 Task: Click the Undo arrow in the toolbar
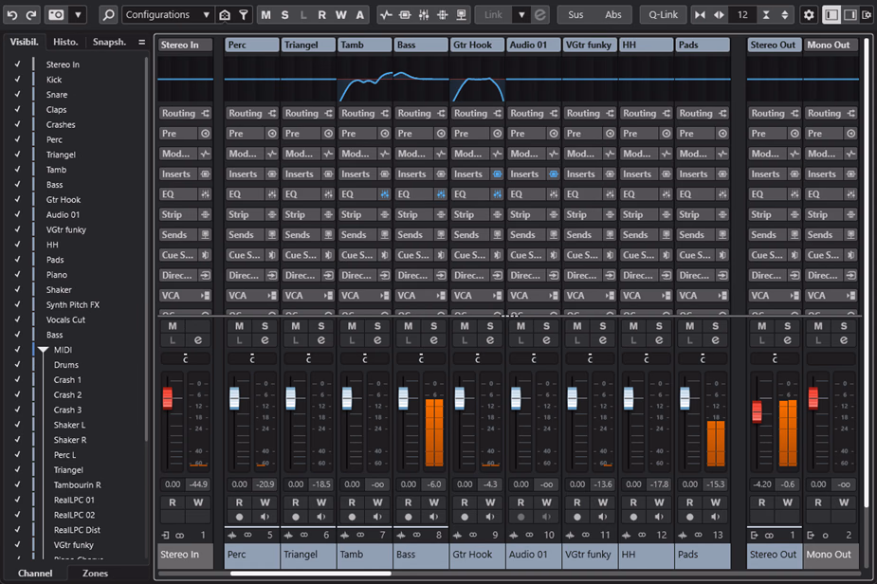click(x=12, y=14)
